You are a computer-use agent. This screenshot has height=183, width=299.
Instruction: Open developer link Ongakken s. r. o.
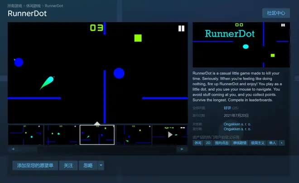coord(237,124)
